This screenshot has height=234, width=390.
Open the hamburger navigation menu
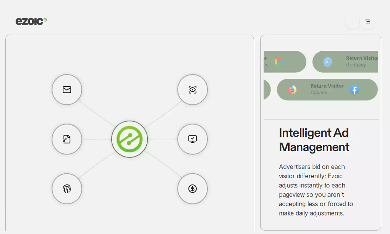click(367, 22)
